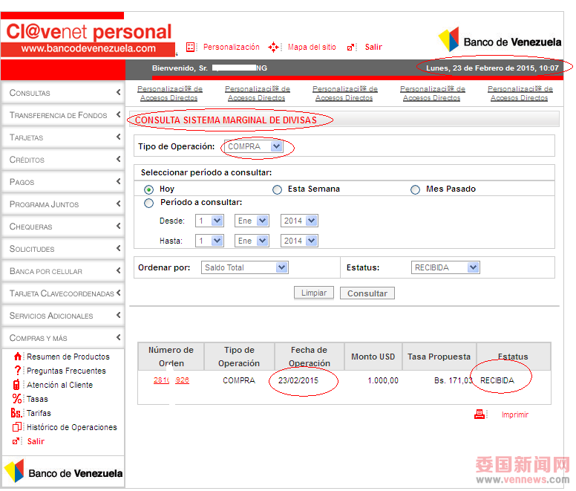
Task: Click the Salir exit icon in header
Action: [351, 47]
